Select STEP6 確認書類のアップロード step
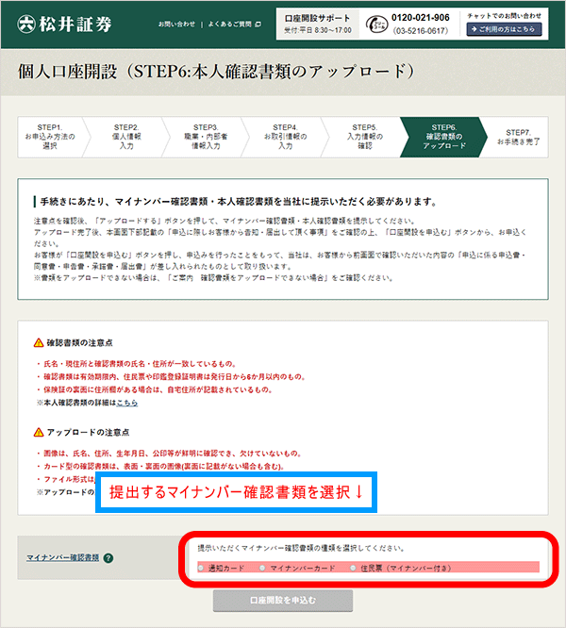 pos(443,137)
